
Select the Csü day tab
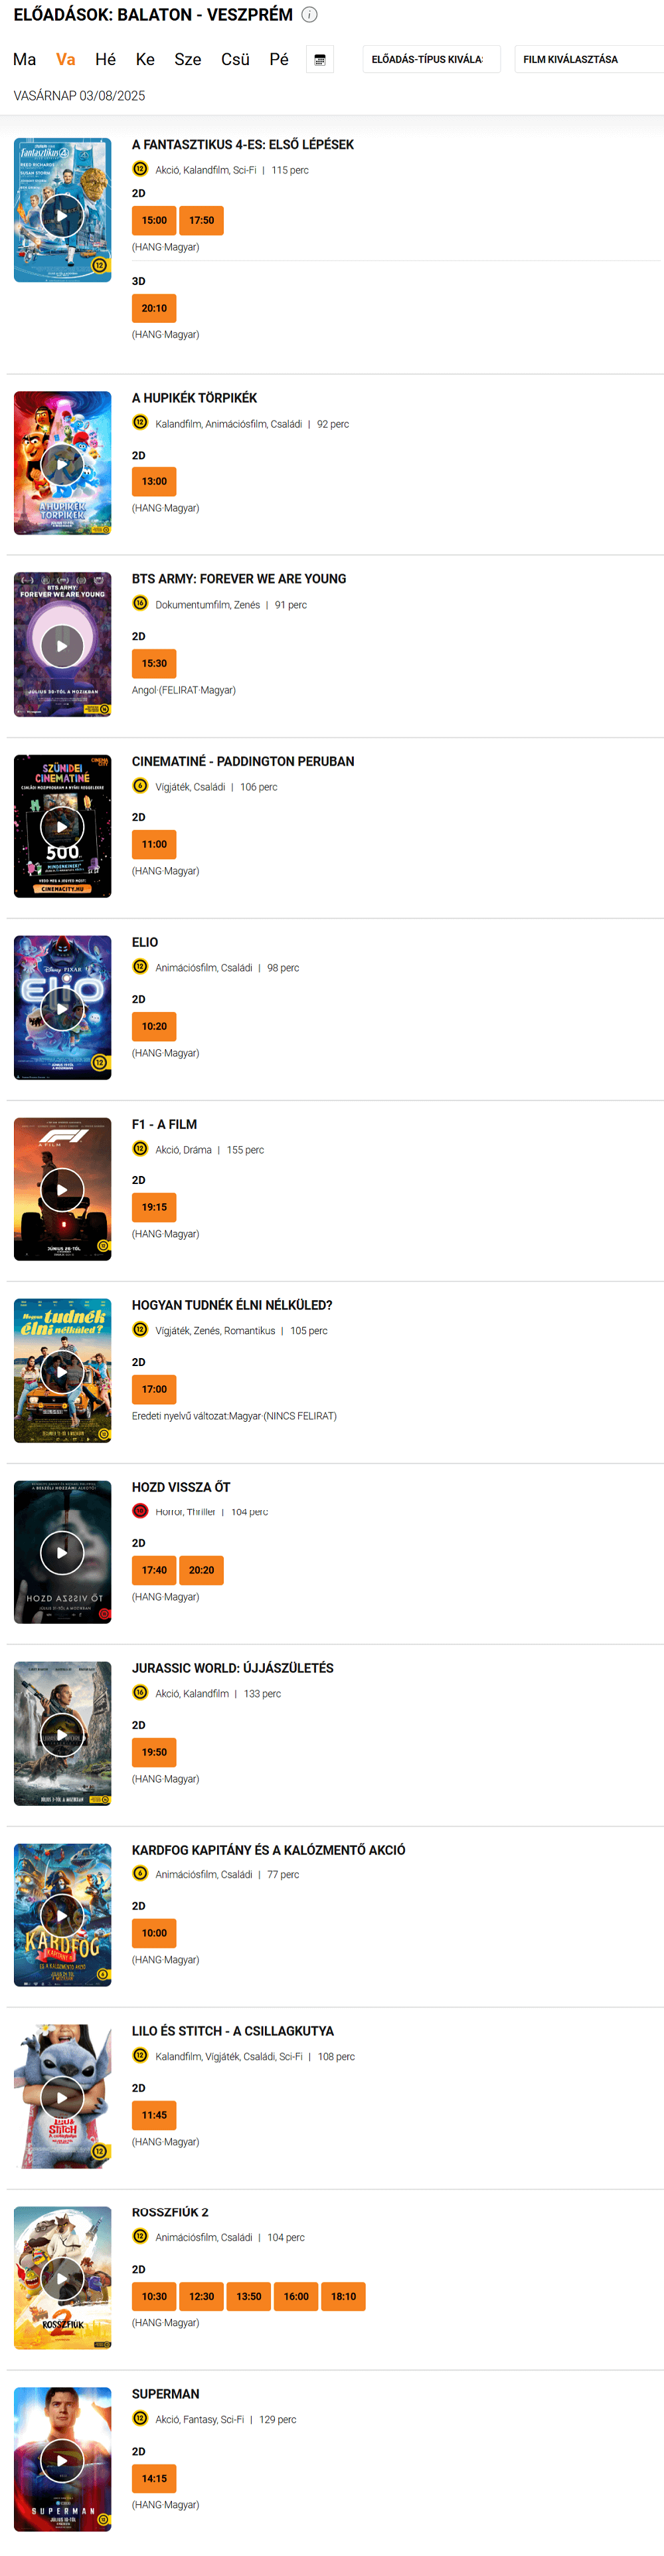pyautogui.click(x=235, y=60)
